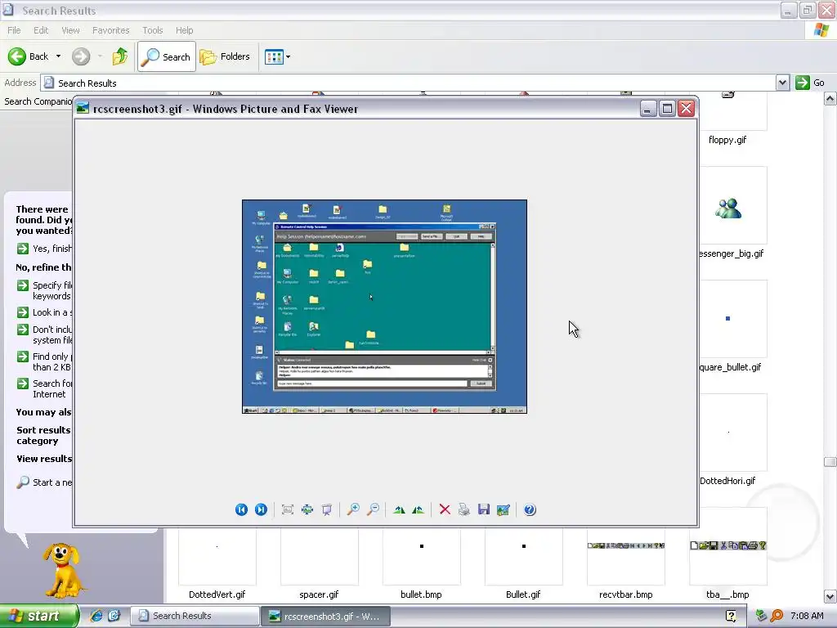Viewport: 837px width, 628px height.
Task: Rotate picture counterclockwise
Action: [x=418, y=509]
